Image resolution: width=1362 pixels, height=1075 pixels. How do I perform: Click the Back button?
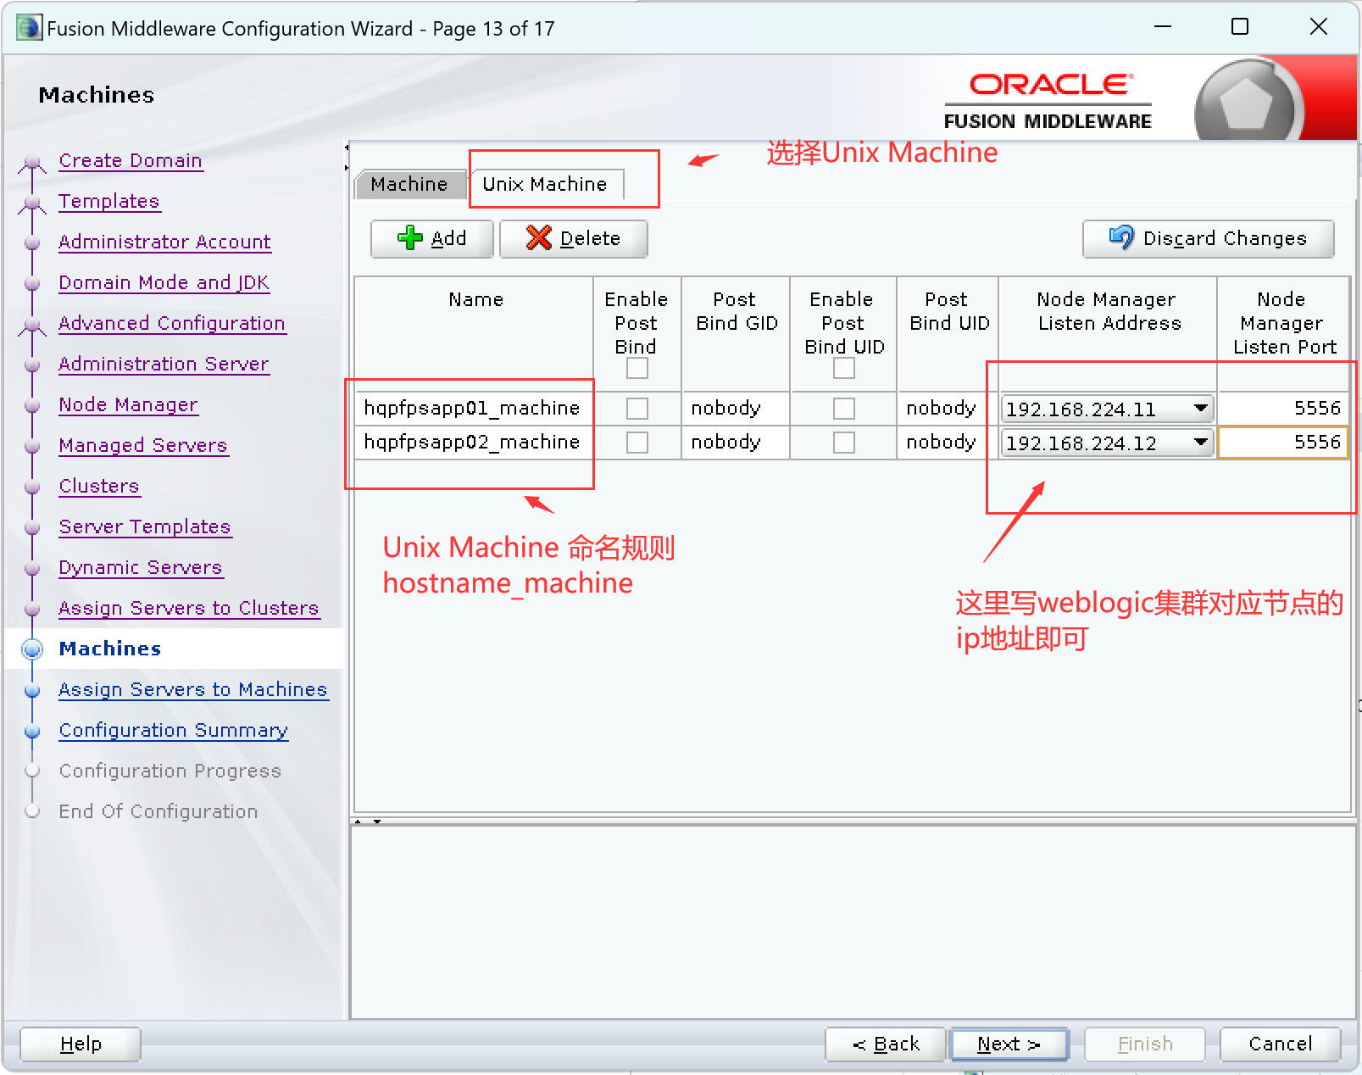point(886,1044)
